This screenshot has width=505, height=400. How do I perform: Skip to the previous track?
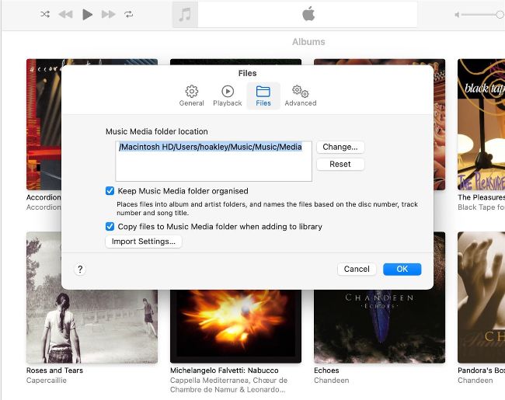point(65,14)
